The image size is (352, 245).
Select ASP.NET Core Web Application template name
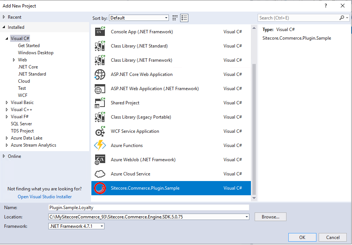142,74
